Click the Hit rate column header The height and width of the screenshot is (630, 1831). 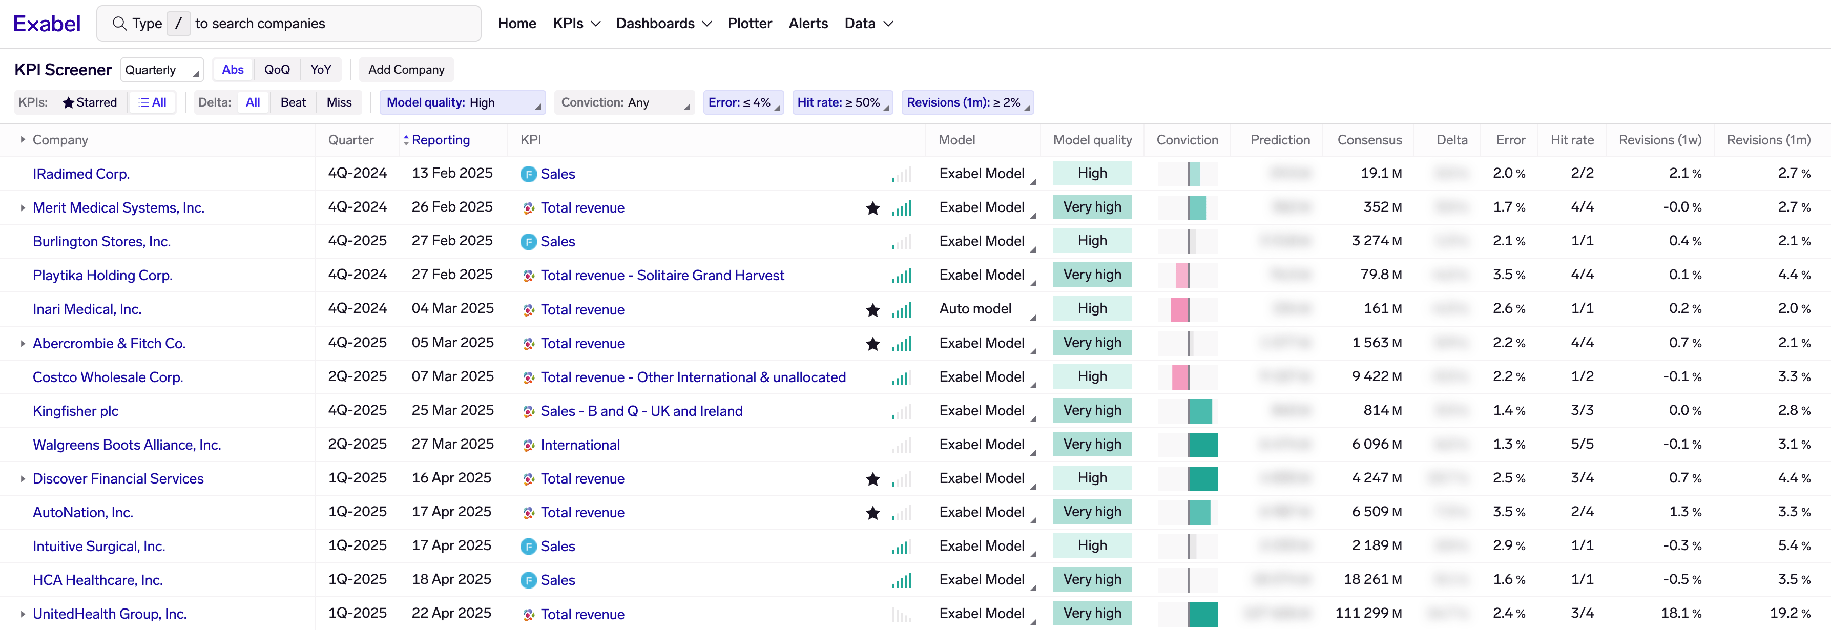tap(1572, 140)
